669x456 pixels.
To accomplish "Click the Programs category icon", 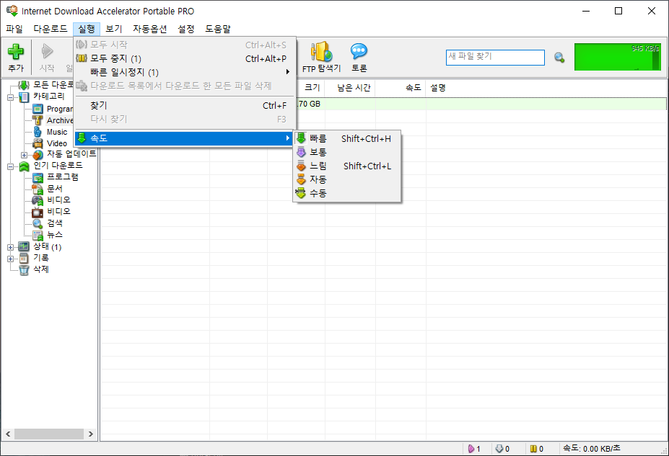I will click(x=38, y=109).
